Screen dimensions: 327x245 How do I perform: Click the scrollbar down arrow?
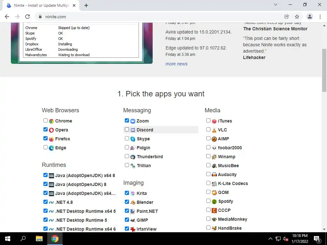324,229
